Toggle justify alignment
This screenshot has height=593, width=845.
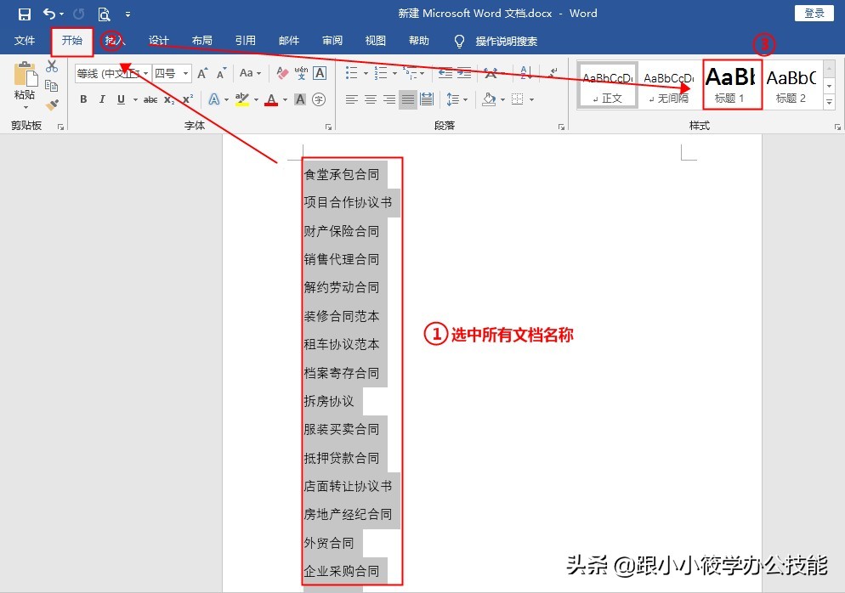point(408,99)
